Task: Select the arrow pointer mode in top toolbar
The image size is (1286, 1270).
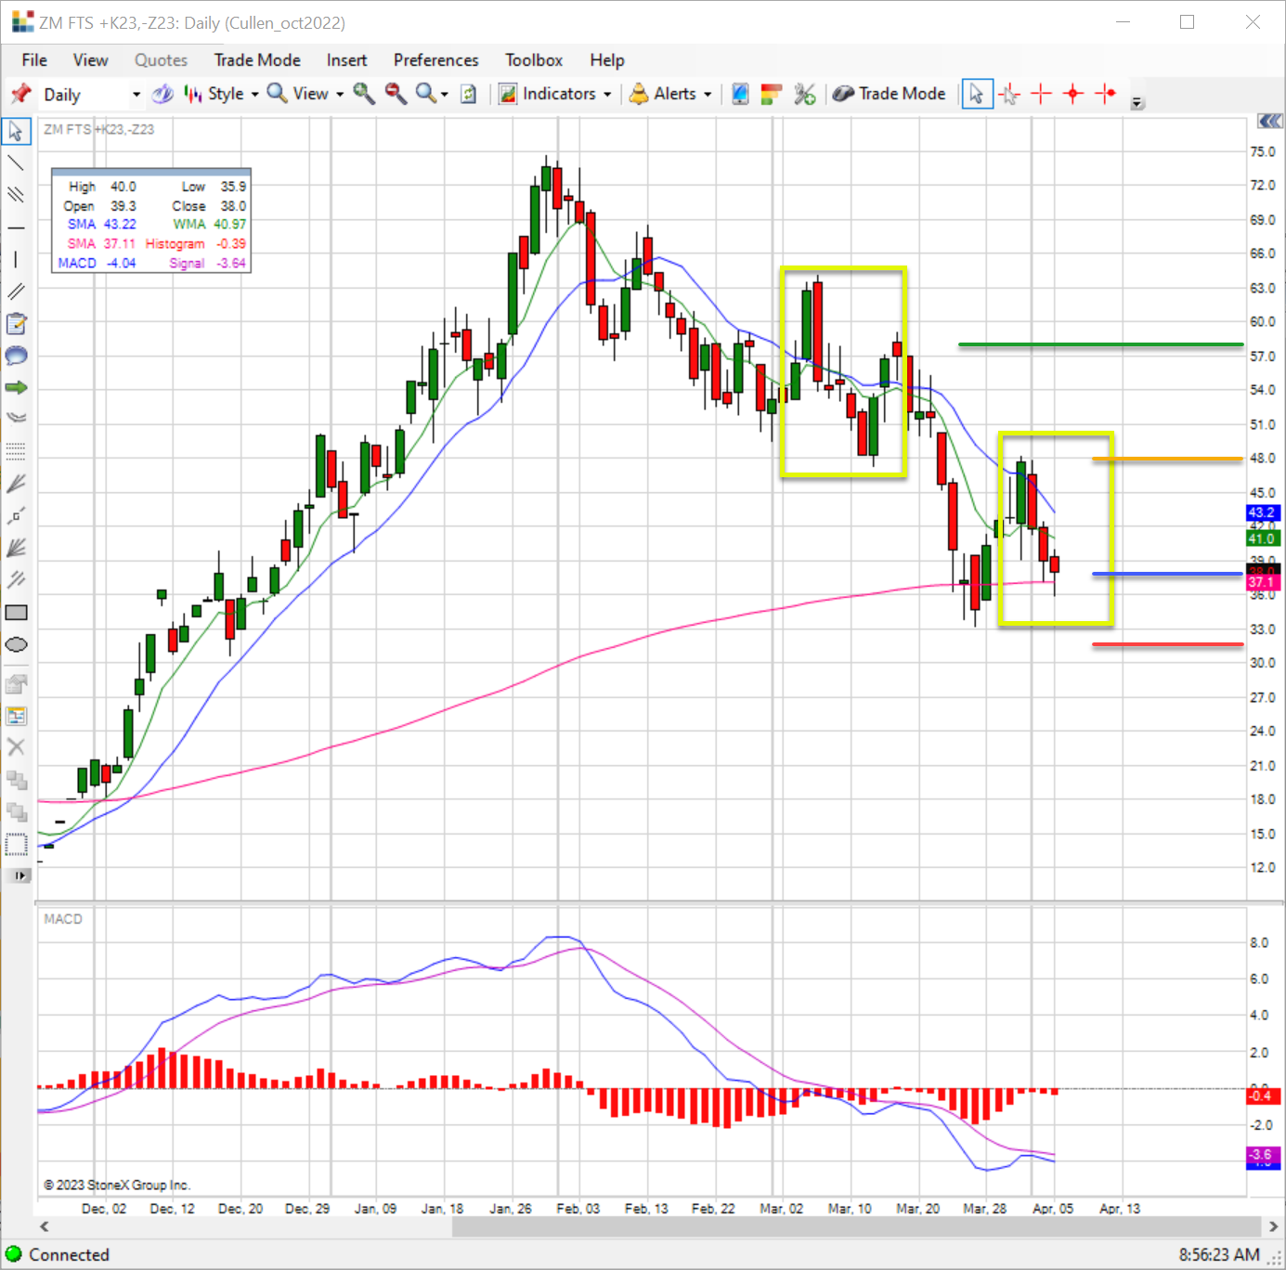Action: 977,94
